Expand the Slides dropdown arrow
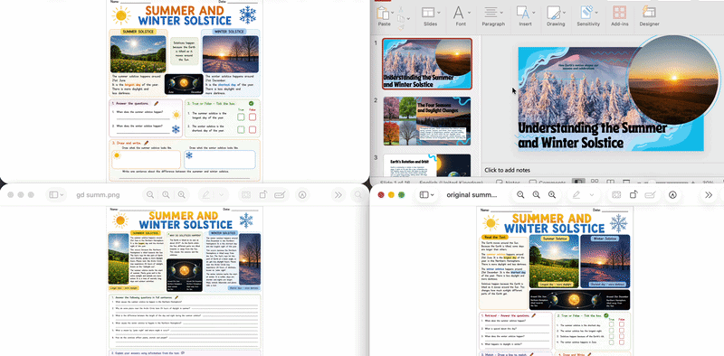Image resolution: width=724 pixels, height=356 pixels. pos(438,13)
